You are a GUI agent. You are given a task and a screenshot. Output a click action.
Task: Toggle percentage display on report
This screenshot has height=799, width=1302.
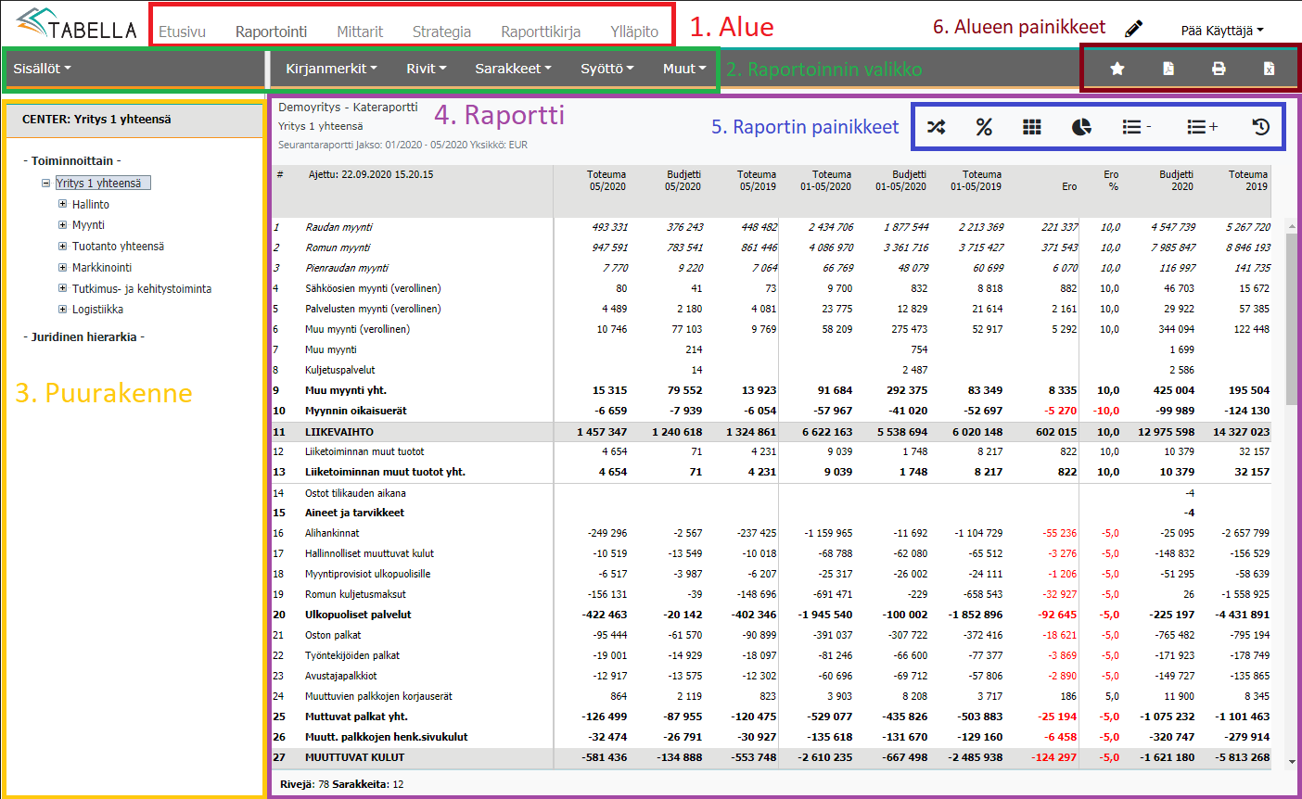tap(984, 126)
